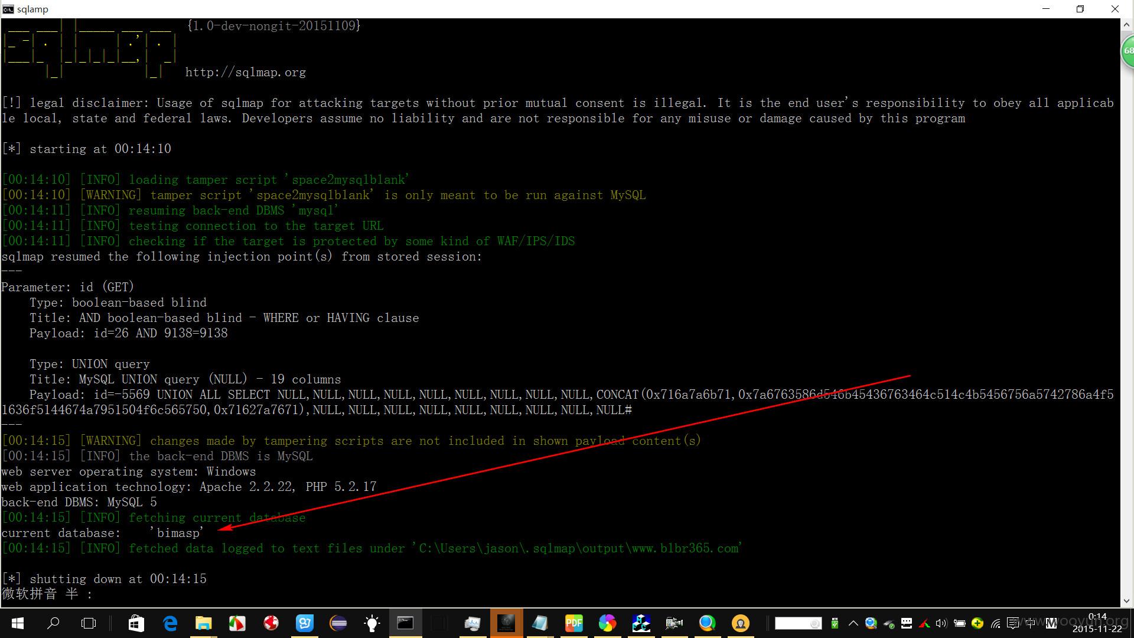Click the scrollbar up arrow in console
The height and width of the screenshot is (638, 1134).
point(1126,25)
